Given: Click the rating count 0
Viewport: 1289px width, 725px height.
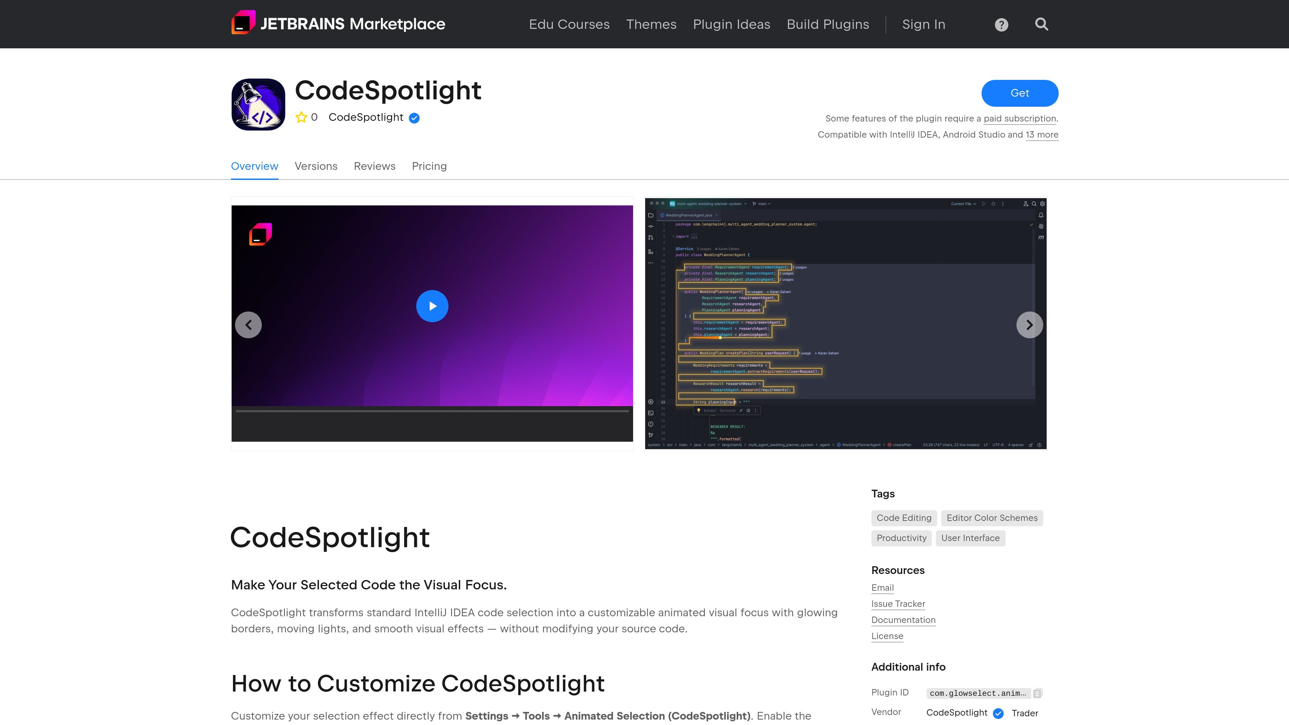Looking at the screenshot, I should pyautogui.click(x=314, y=117).
